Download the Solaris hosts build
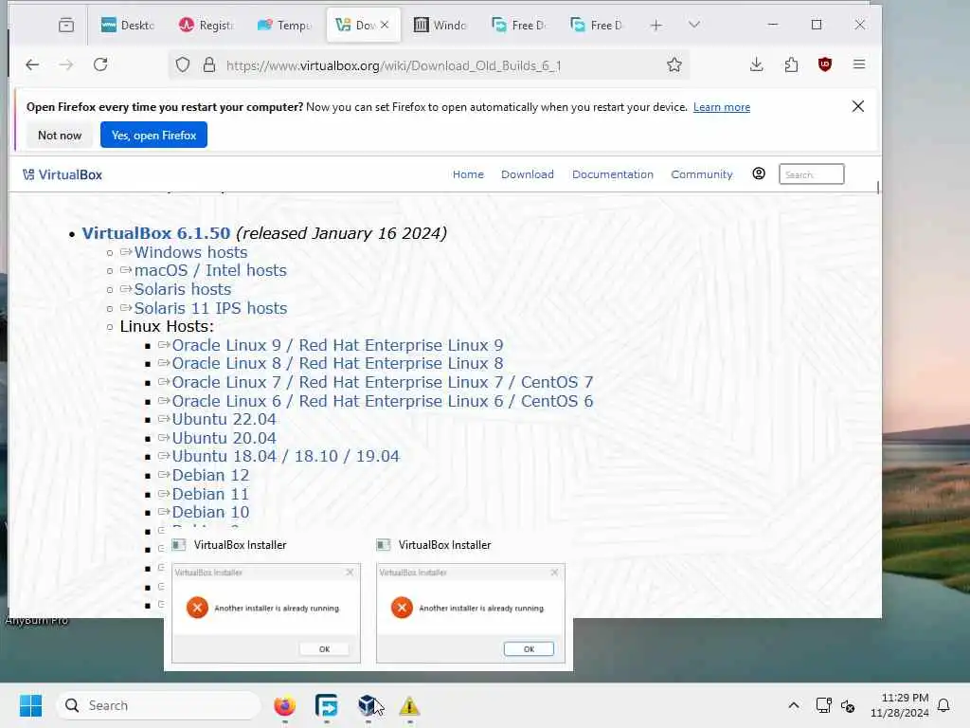The image size is (970, 728). [x=183, y=289]
